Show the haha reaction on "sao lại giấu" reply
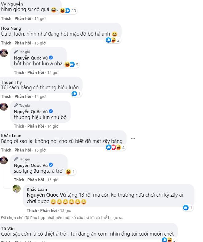The image size is (203, 242). (70, 172)
